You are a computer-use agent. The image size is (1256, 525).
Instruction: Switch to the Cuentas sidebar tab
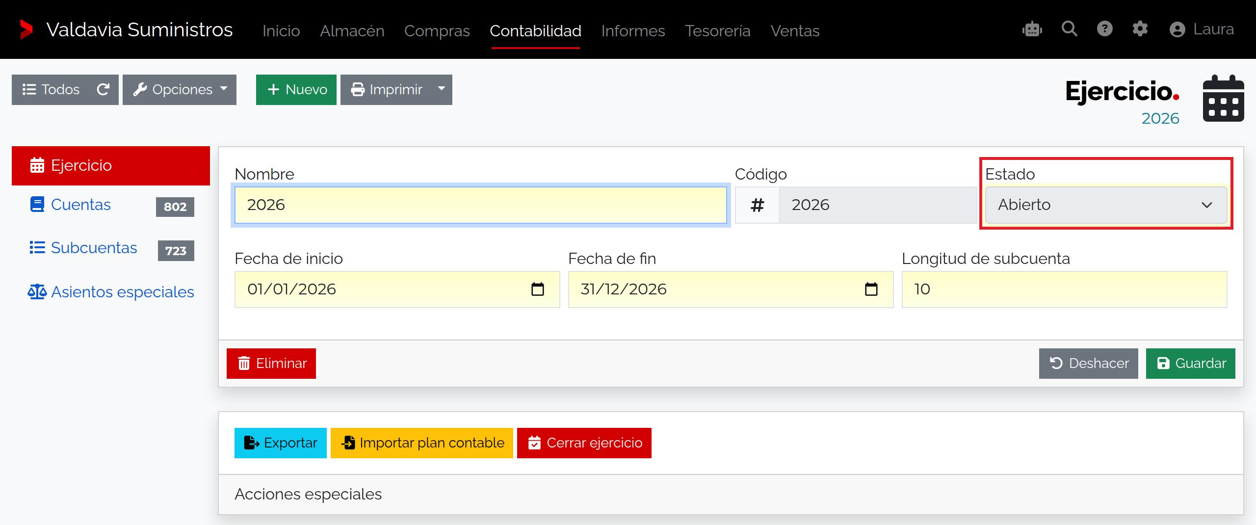[111, 205]
